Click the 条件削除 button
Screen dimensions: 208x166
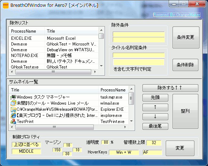(x=185, y=65)
